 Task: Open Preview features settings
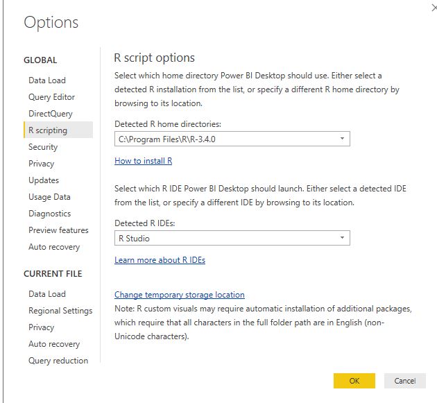pos(58,230)
